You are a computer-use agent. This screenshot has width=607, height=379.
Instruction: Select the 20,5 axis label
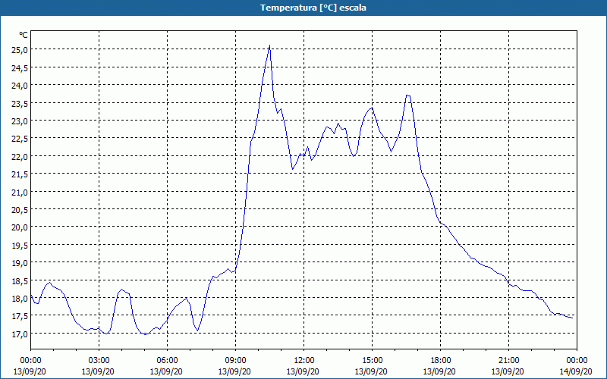click(x=20, y=210)
